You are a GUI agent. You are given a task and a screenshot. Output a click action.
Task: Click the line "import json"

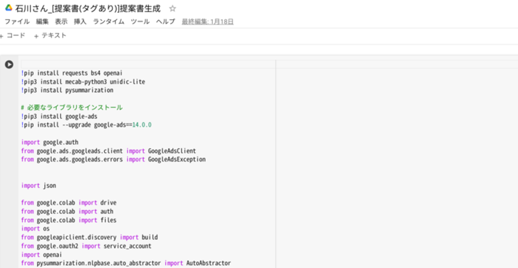(38, 186)
